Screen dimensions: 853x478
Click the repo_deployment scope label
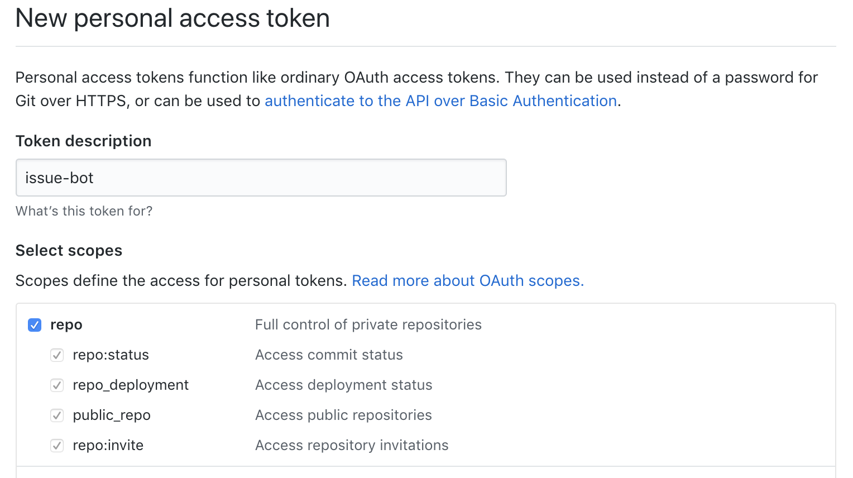pos(131,385)
